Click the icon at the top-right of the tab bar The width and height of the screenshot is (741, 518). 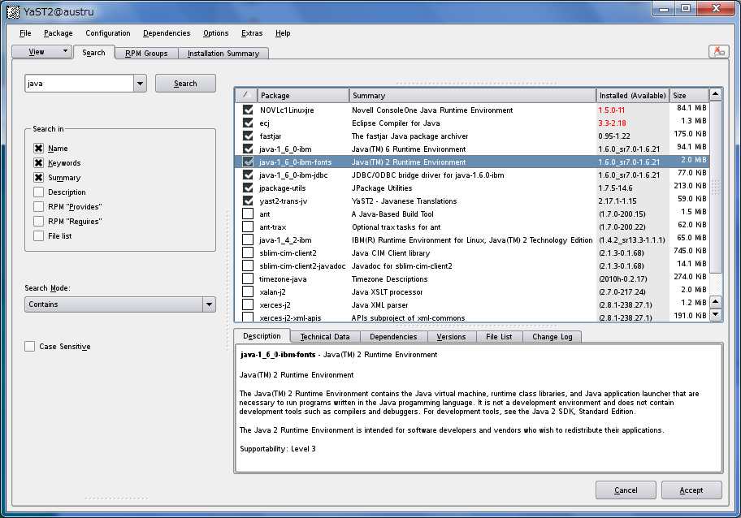pos(718,51)
